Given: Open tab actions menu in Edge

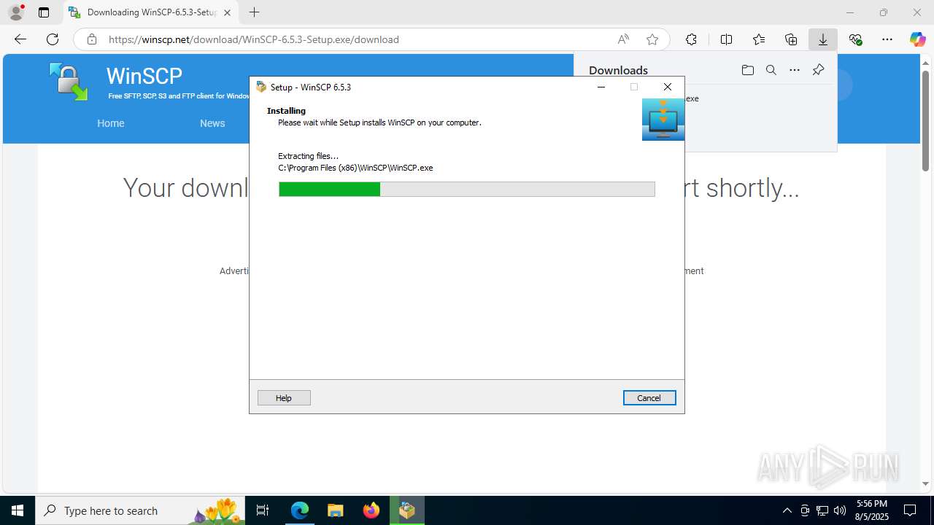Looking at the screenshot, I should pos(44,12).
